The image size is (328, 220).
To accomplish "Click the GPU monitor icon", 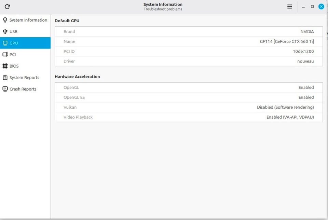I will click(x=5, y=43).
